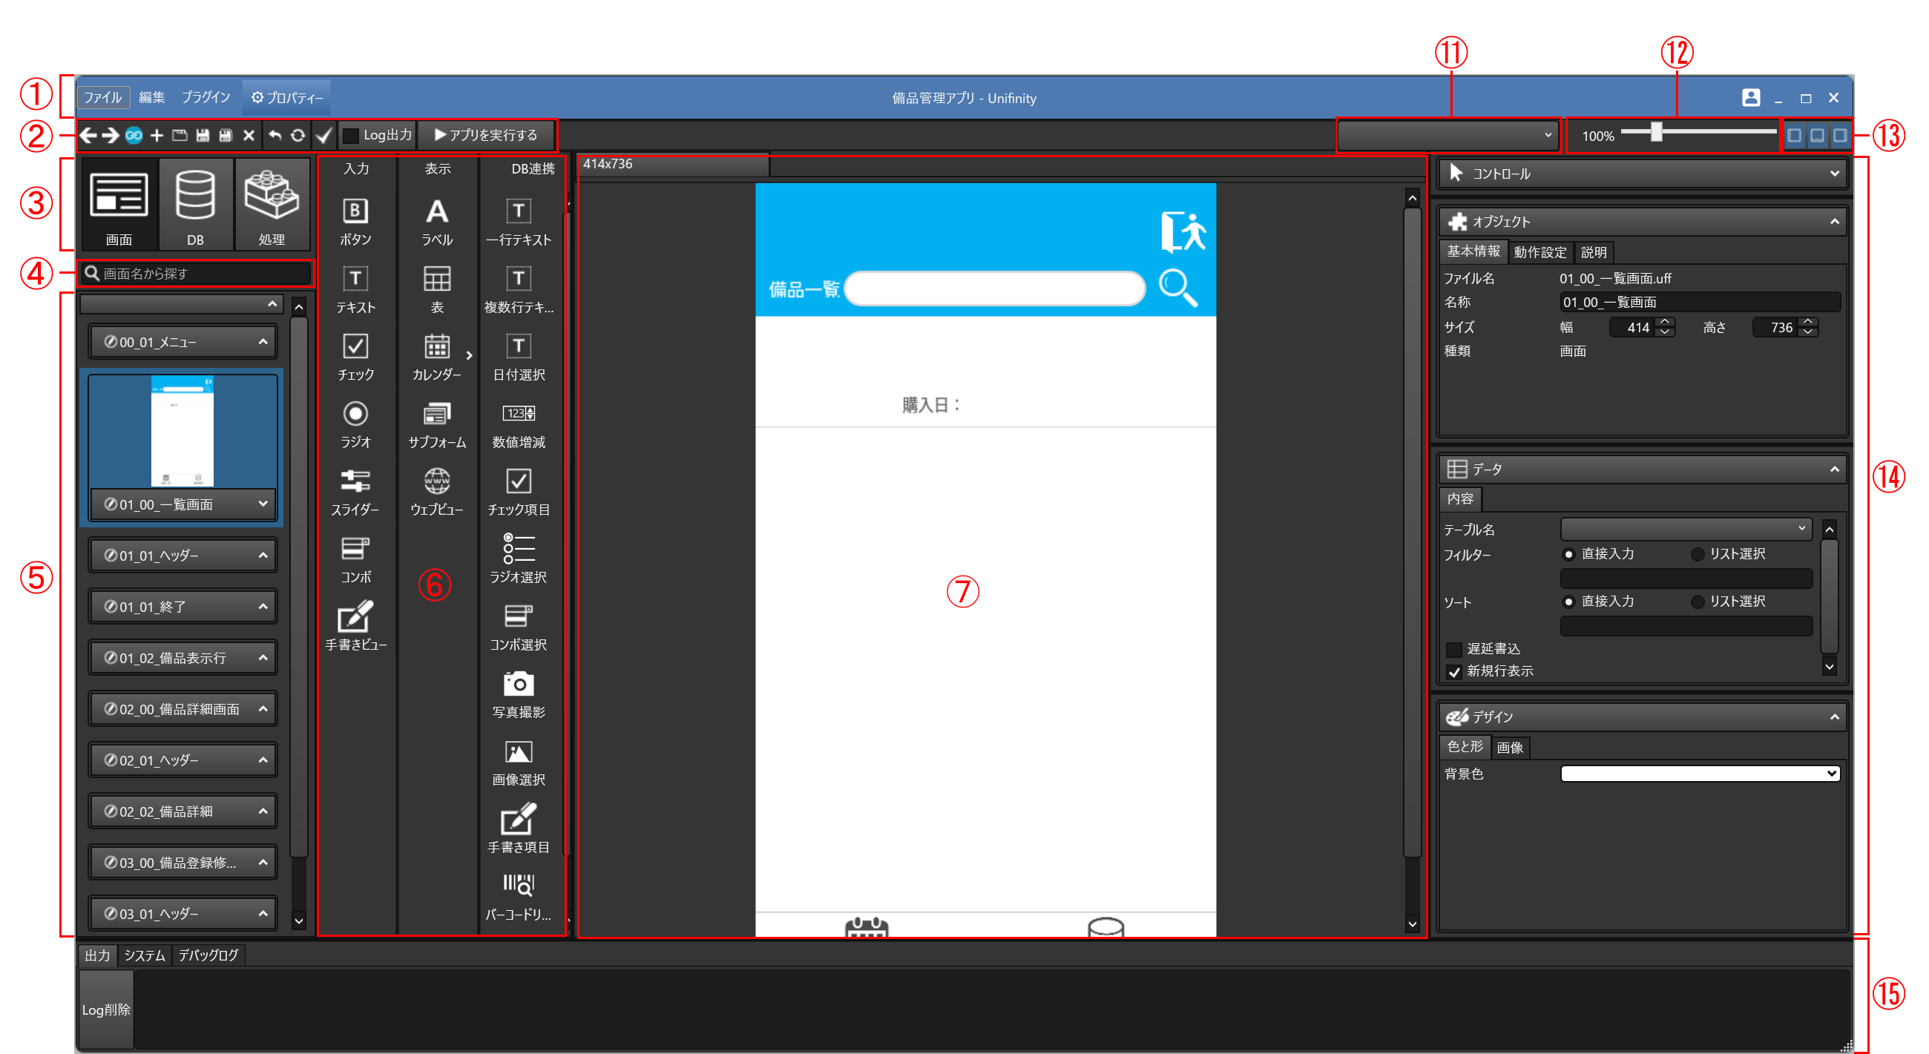Enable the Log出力 checkbox
Image resolution: width=1929 pixels, height=1054 pixels.
click(350, 136)
